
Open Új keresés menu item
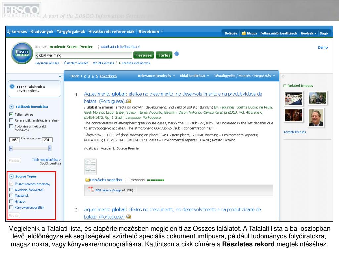pos(17,32)
